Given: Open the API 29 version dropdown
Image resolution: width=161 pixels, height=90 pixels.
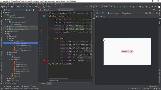Looking at the screenshot, I should [118, 13].
